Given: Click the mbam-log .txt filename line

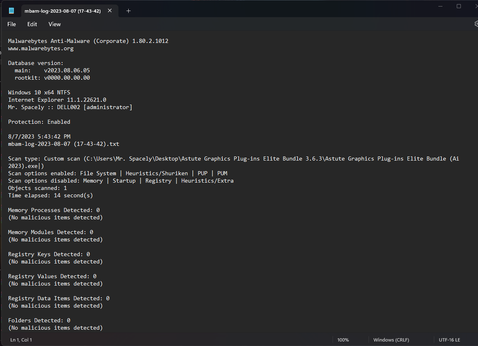Looking at the screenshot, I should [63, 144].
